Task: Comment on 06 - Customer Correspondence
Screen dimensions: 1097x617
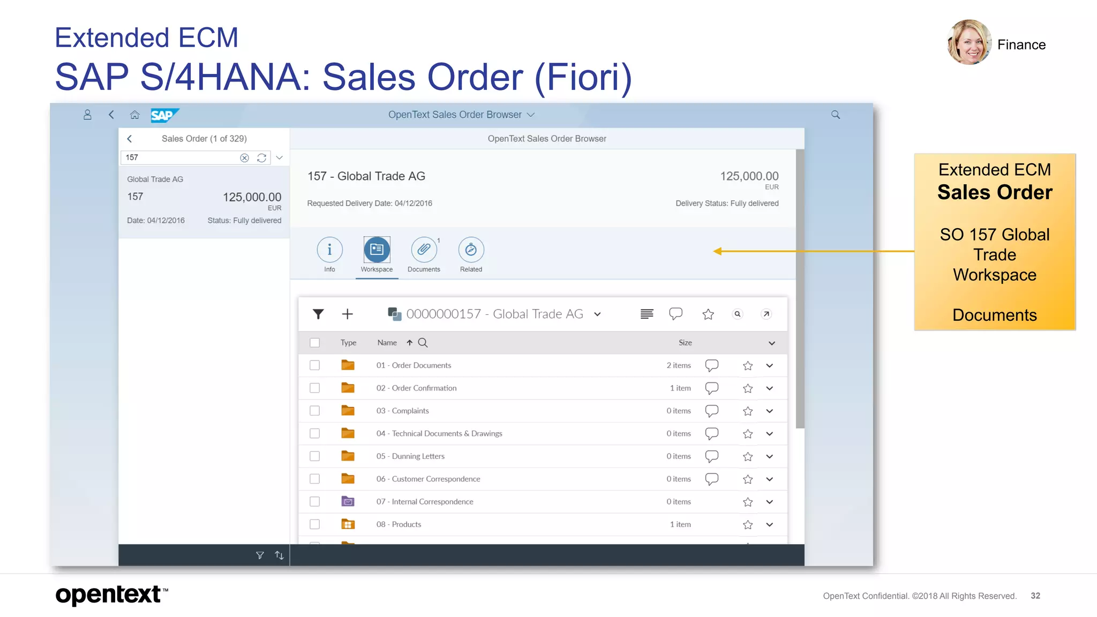Action: [x=712, y=479]
